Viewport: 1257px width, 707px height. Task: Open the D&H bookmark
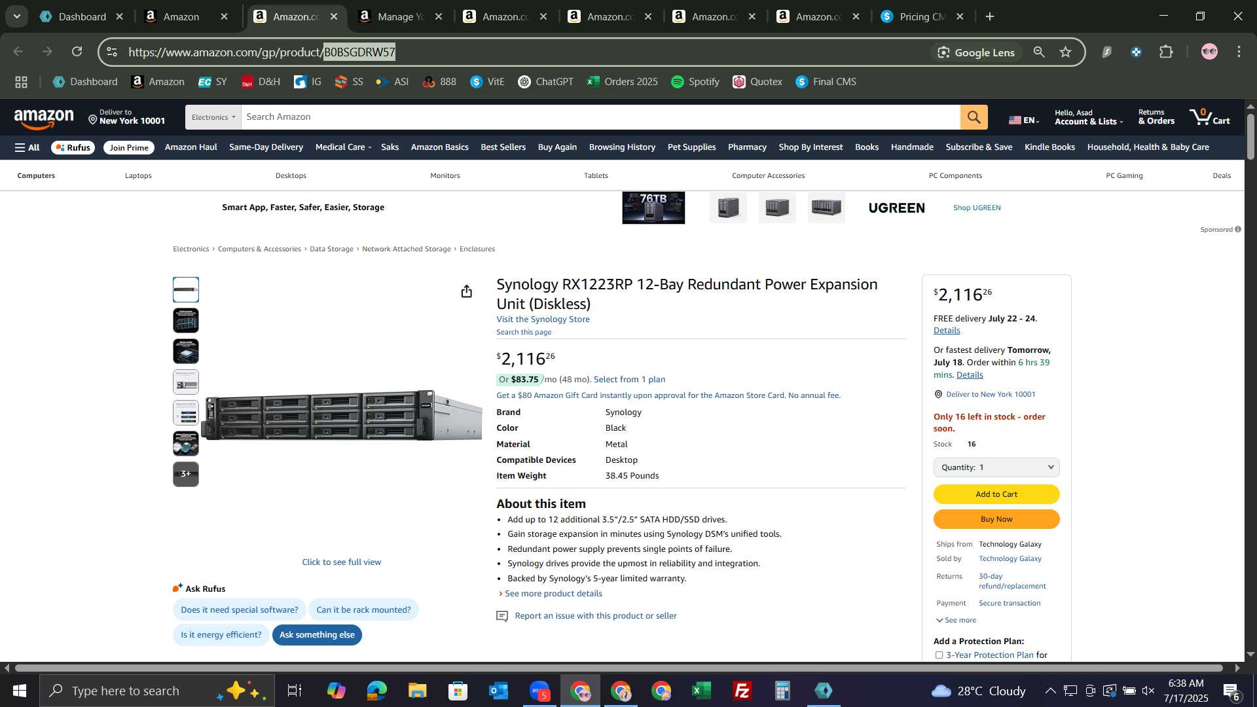pyautogui.click(x=260, y=82)
